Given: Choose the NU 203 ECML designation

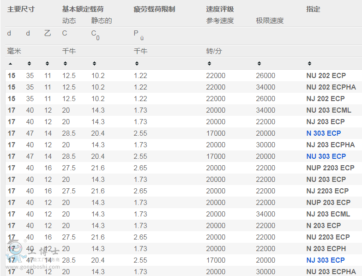Looking at the screenshot, I should point(328,110).
